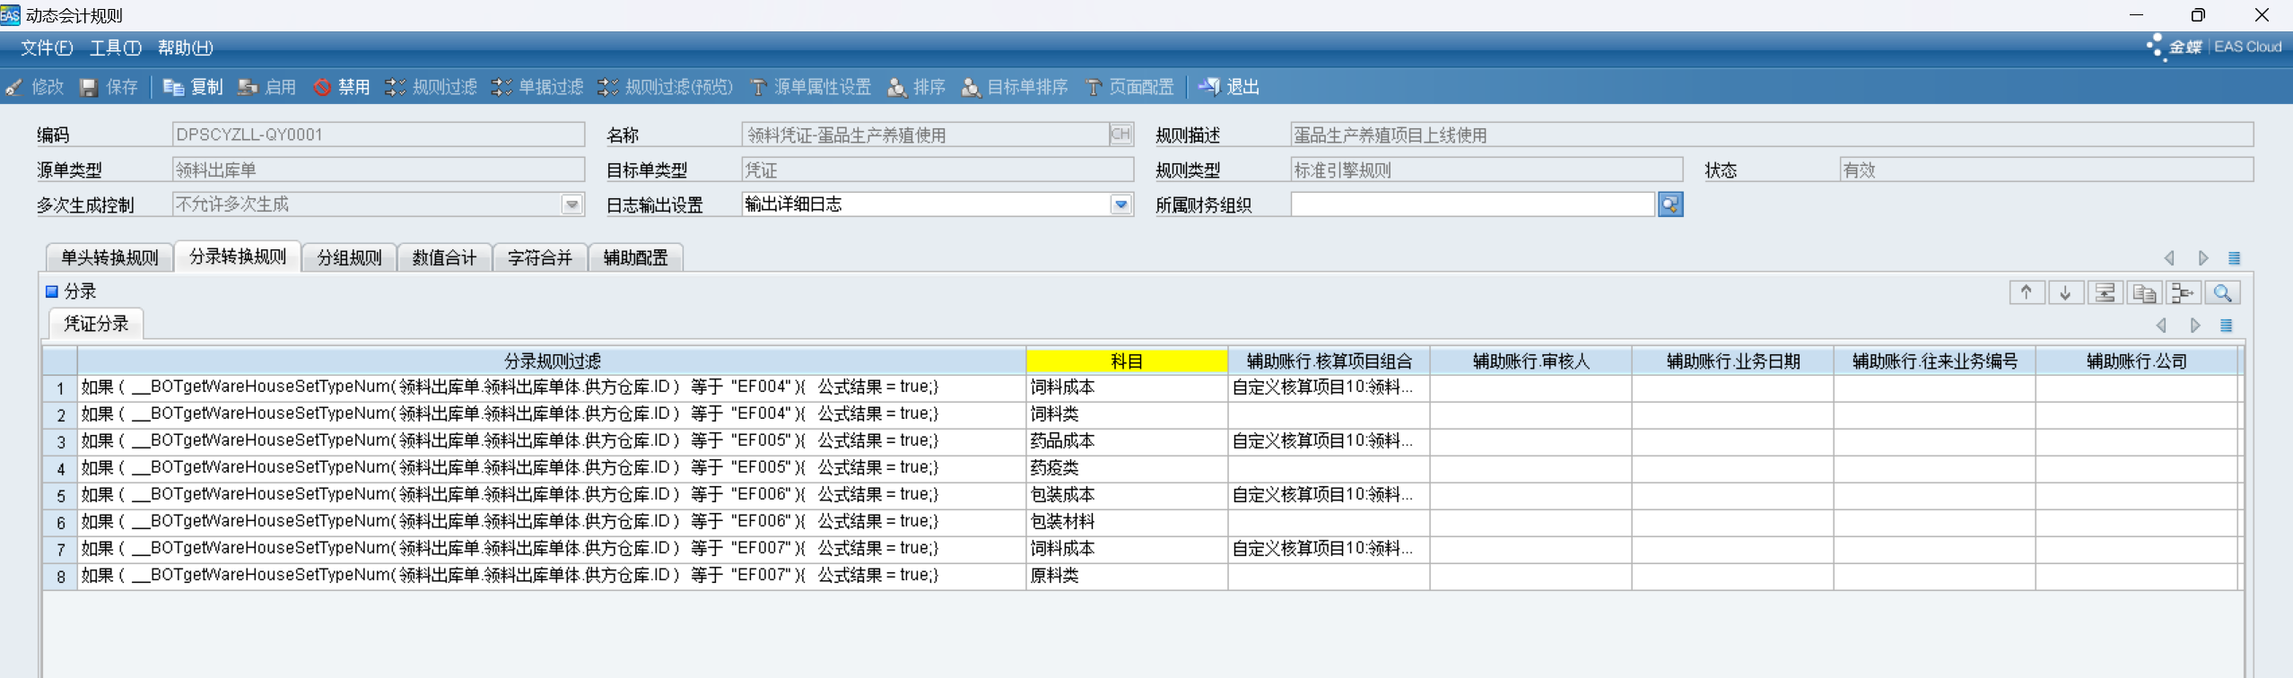The image size is (2293, 678).
Task: Click the 所属财务组织 input field
Action: coord(1471,204)
